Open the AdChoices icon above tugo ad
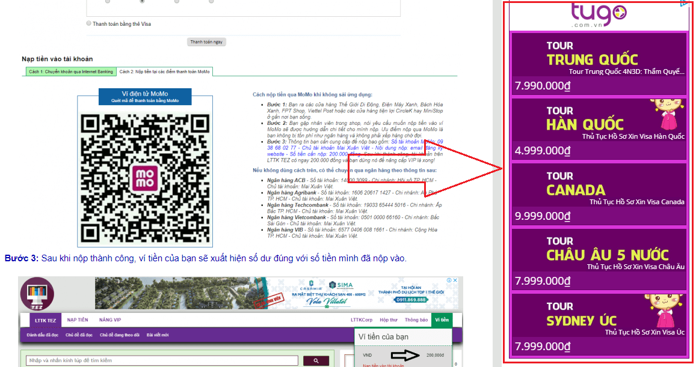This screenshot has width=696, height=367. click(x=684, y=4)
